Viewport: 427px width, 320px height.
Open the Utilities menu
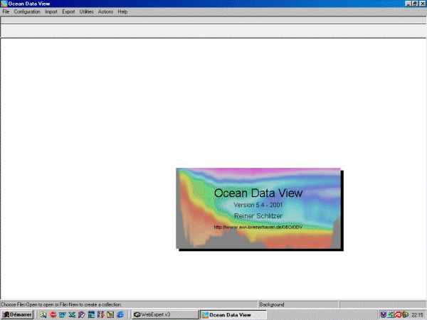click(x=86, y=11)
